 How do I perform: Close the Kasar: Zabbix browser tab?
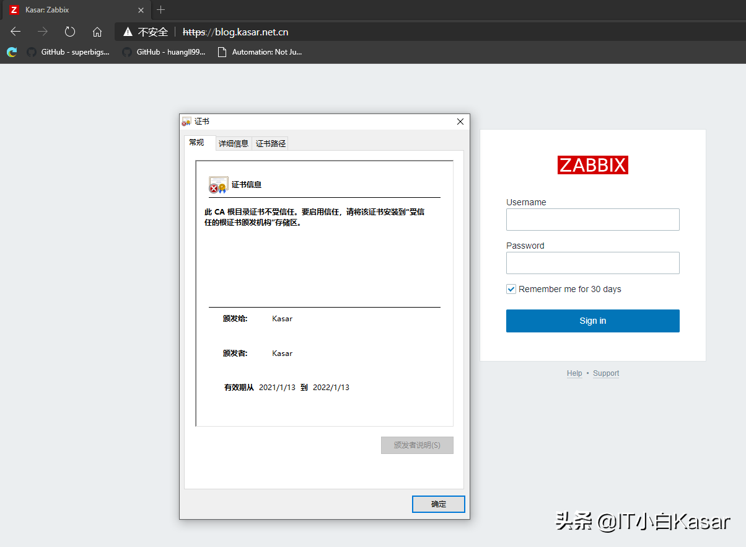pyautogui.click(x=141, y=10)
